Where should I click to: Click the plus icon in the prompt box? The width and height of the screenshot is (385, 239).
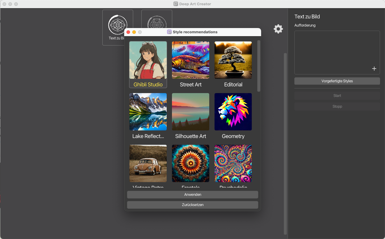[x=374, y=69]
